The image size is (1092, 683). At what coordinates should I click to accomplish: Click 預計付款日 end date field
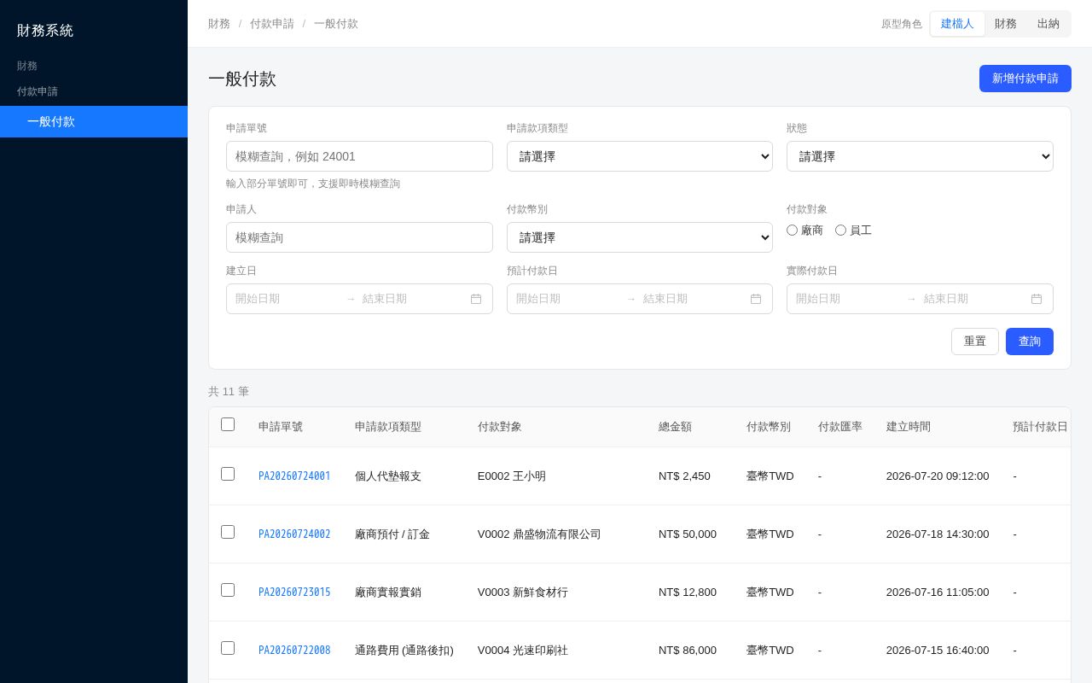coord(694,299)
